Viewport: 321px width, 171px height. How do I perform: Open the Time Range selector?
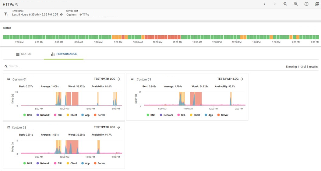(35, 15)
